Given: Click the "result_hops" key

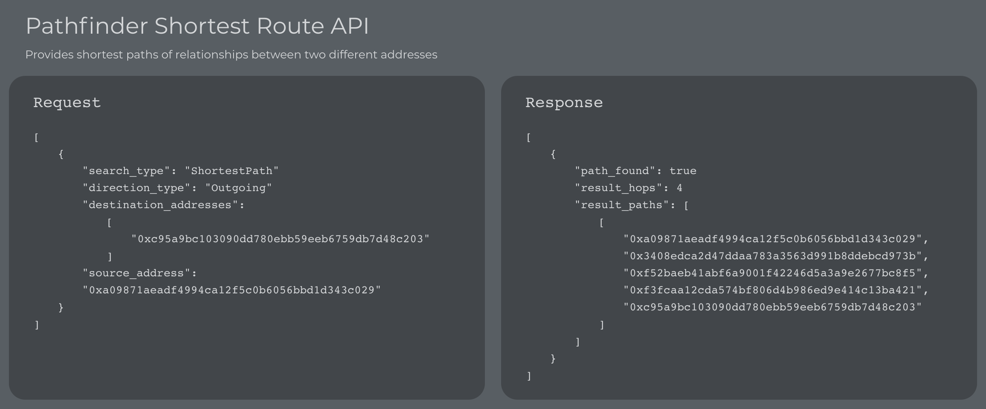Looking at the screenshot, I should (618, 188).
